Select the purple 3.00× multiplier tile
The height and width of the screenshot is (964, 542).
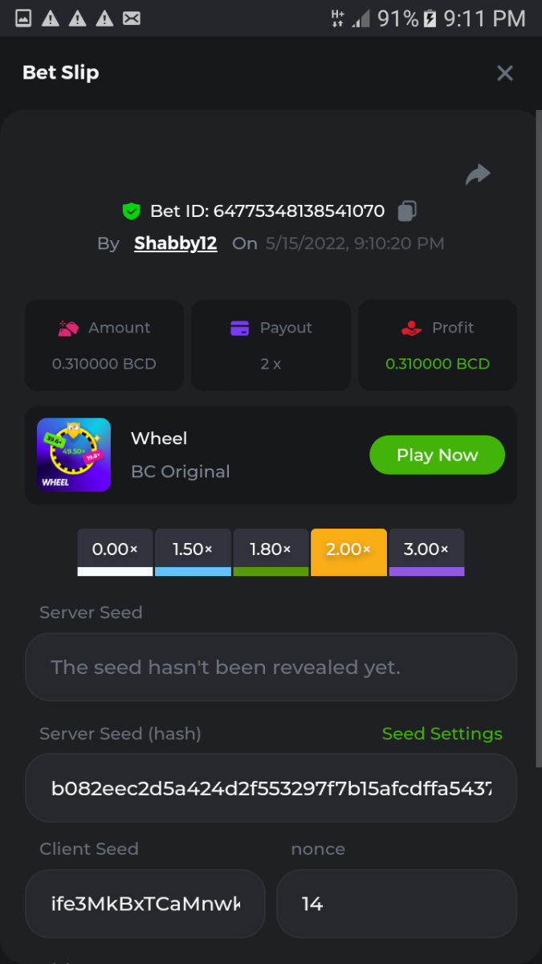[x=426, y=552]
